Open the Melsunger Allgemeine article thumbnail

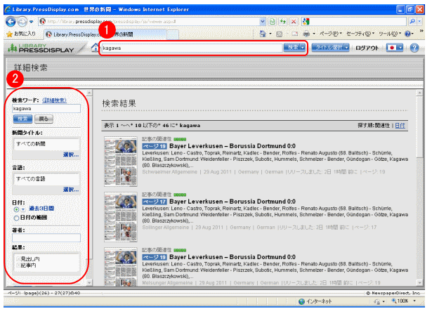[x=121, y=267]
